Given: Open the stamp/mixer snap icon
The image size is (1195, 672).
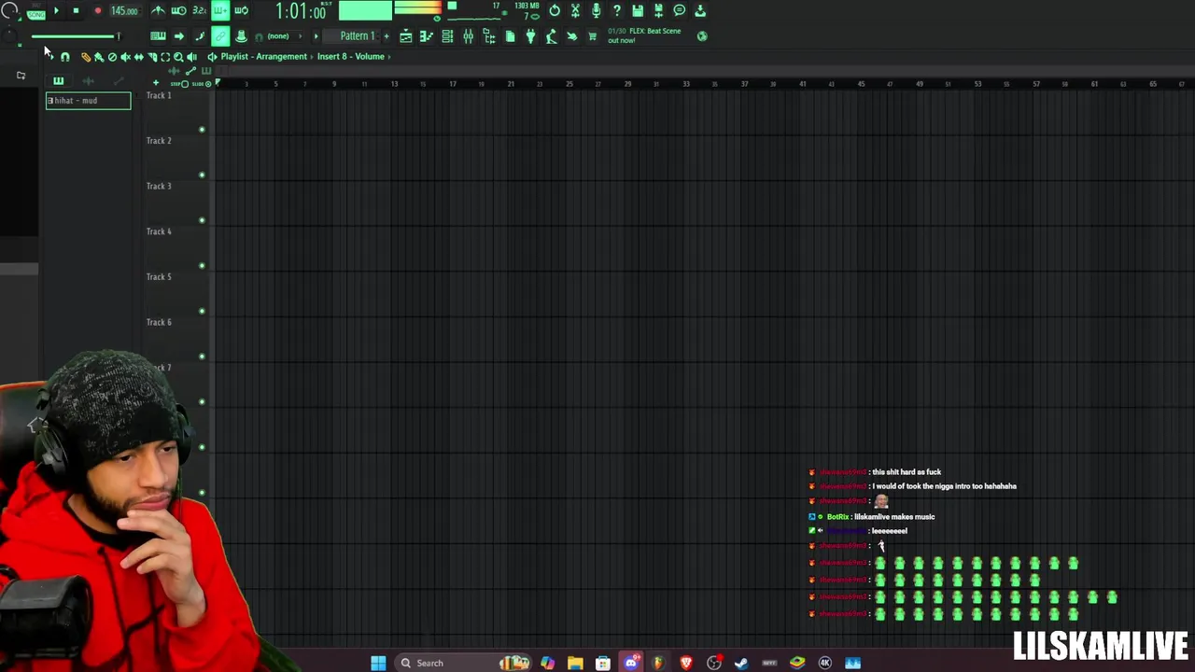Looking at the screenshot, I should 241,35.
